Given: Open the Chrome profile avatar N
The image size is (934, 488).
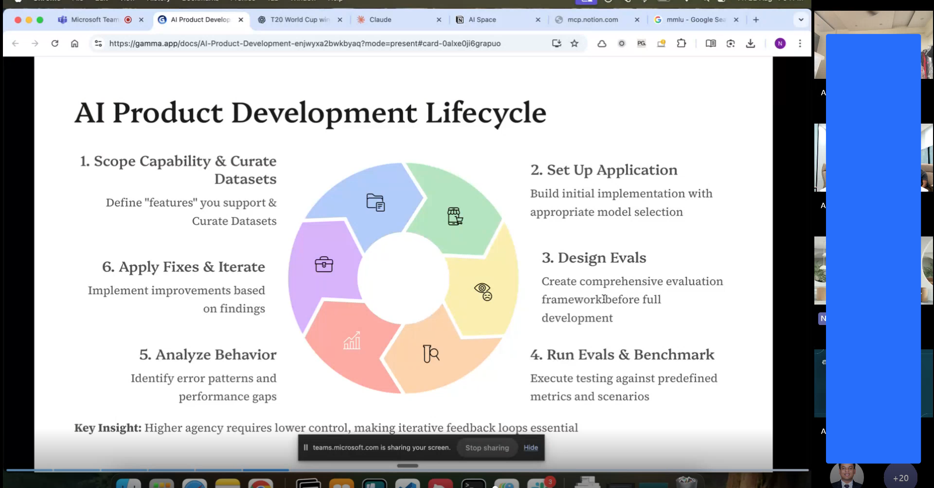Looking at the screenshot, I should click(780, 43).
